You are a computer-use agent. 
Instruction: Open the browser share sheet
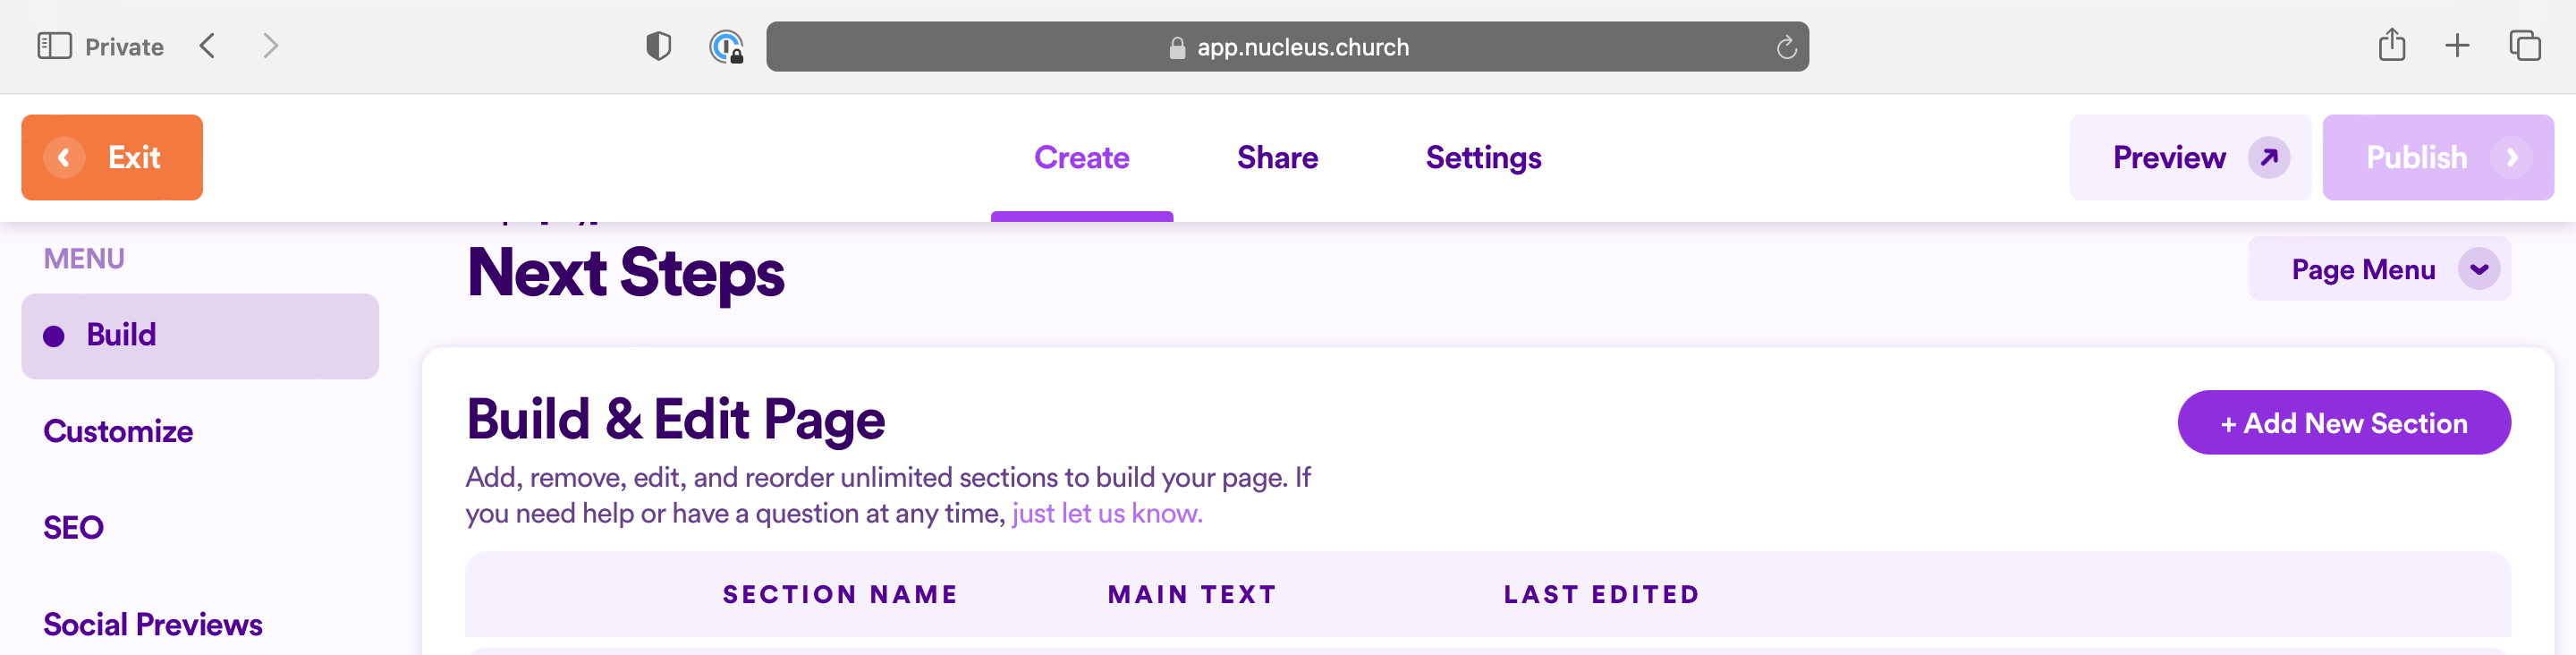click(x=2392, y=45)
